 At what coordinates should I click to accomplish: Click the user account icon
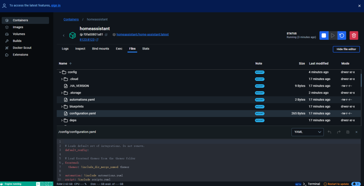pos(4,6)
